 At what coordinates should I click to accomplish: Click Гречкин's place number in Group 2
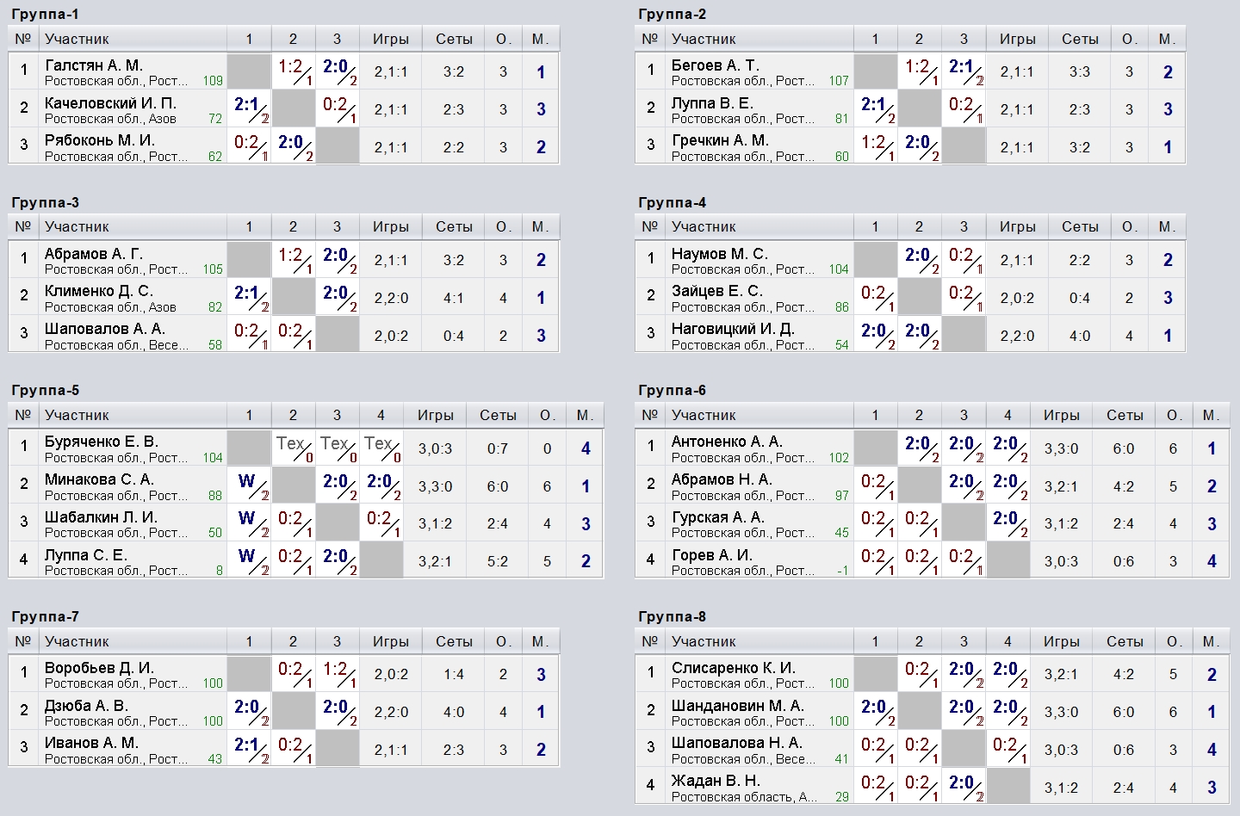[1168, 147]
